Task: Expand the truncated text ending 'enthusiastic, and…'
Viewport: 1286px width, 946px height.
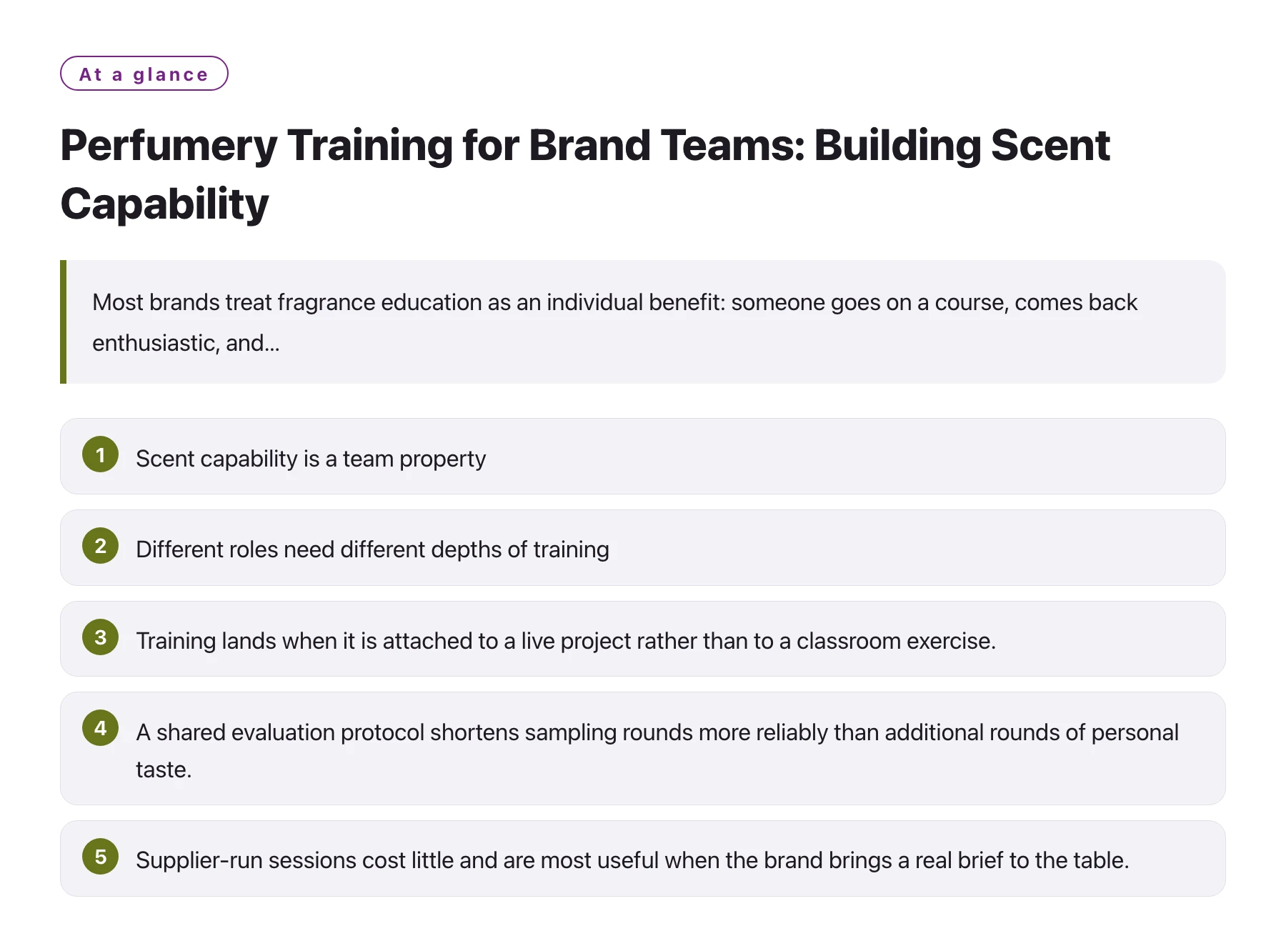Action: click(186, 343)
